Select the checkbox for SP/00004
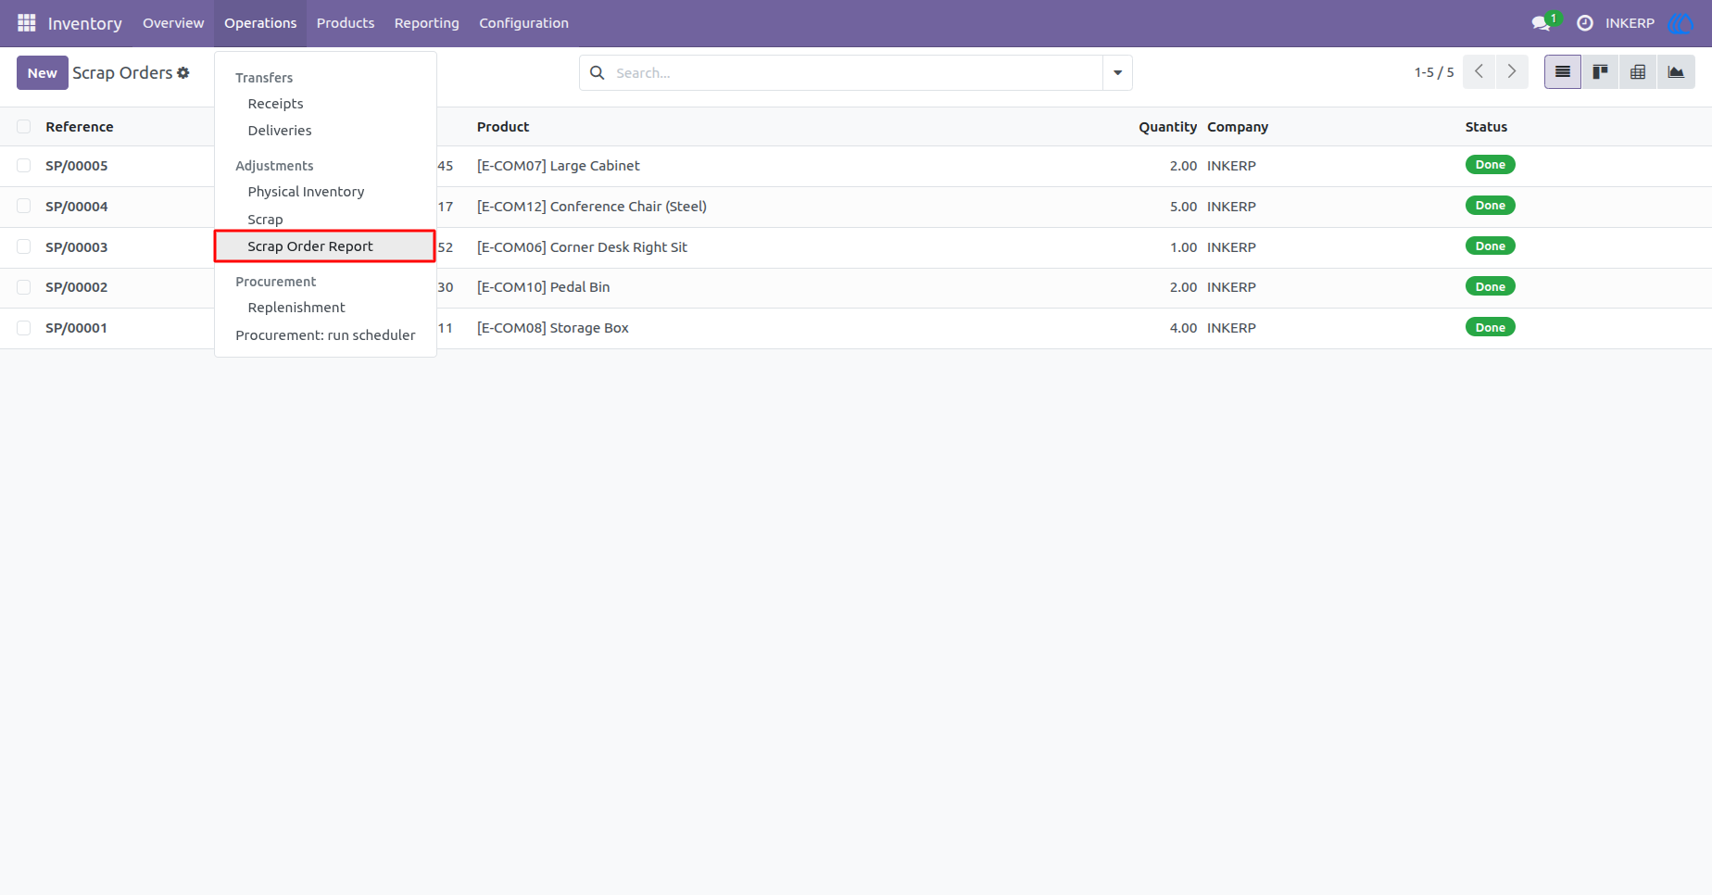The image size is (1712, 895). [24, 207]
